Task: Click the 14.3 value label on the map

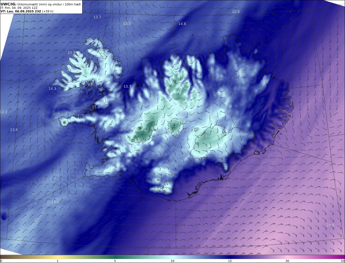Action: [52, 88]
